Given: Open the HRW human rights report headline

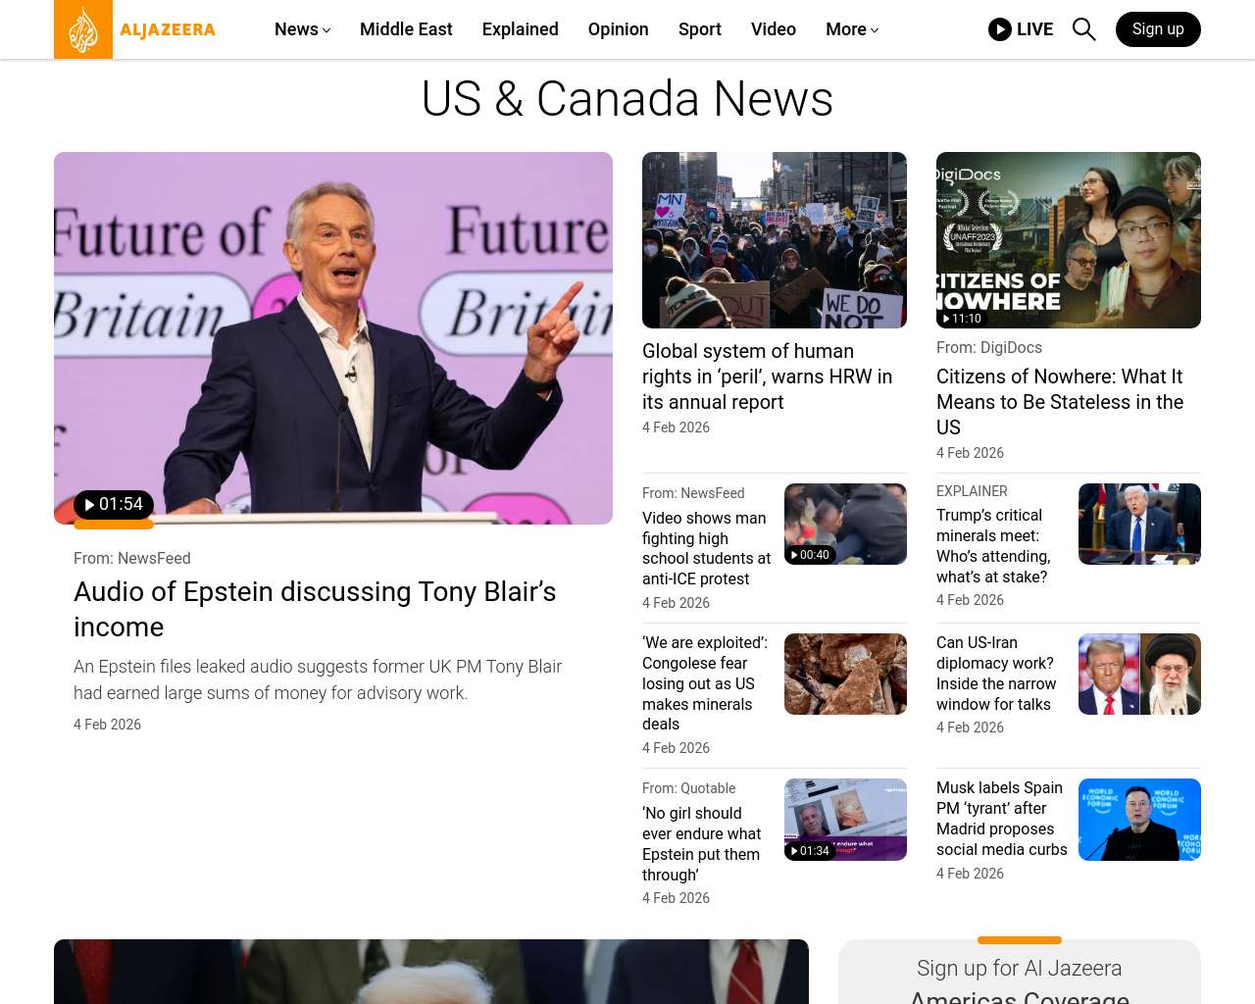Looking at the screenshot, I should (767, 376).
